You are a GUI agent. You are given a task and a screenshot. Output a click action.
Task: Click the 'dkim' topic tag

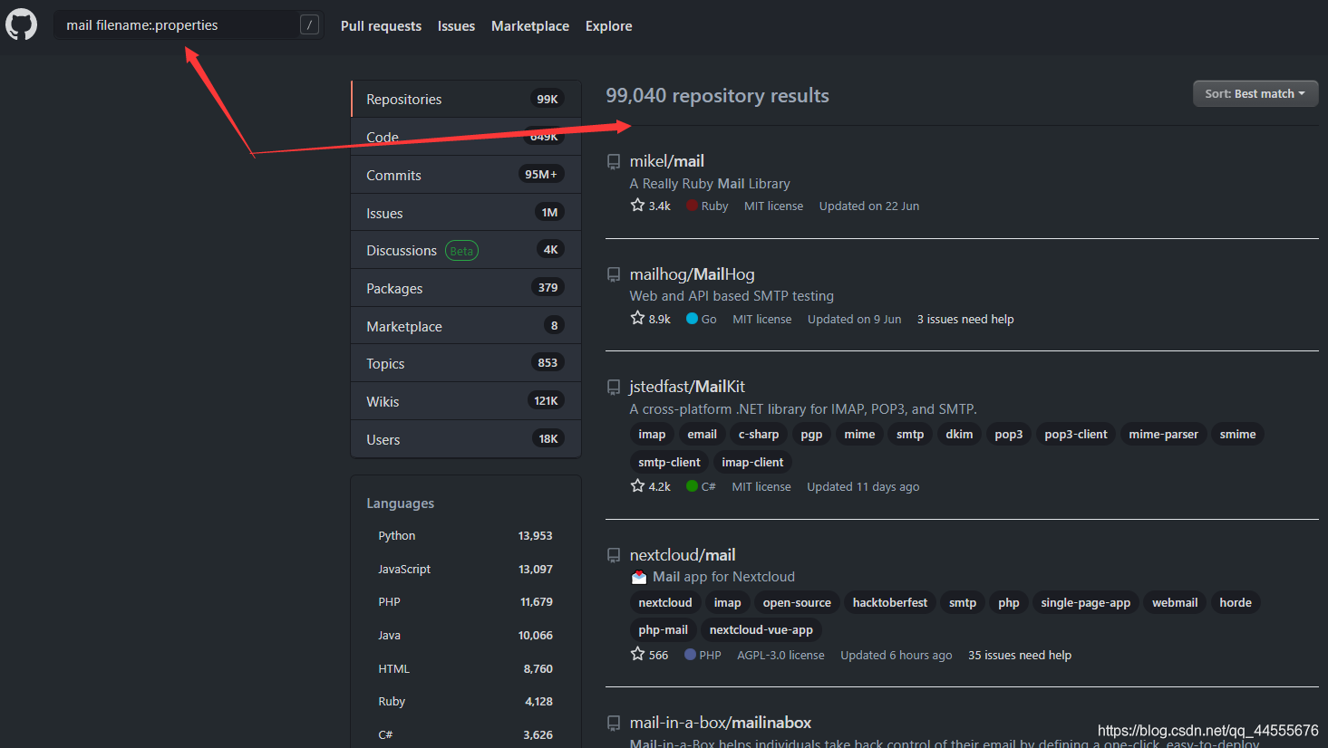point(959,435)
